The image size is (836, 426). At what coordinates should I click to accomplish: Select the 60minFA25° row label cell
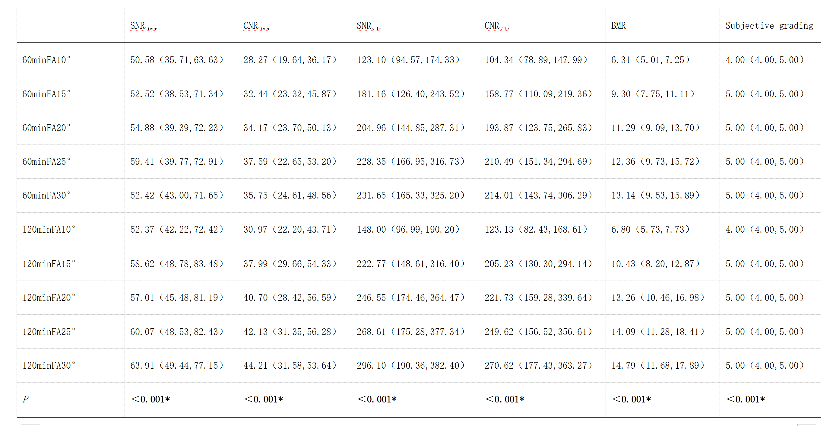click(46, 162)
